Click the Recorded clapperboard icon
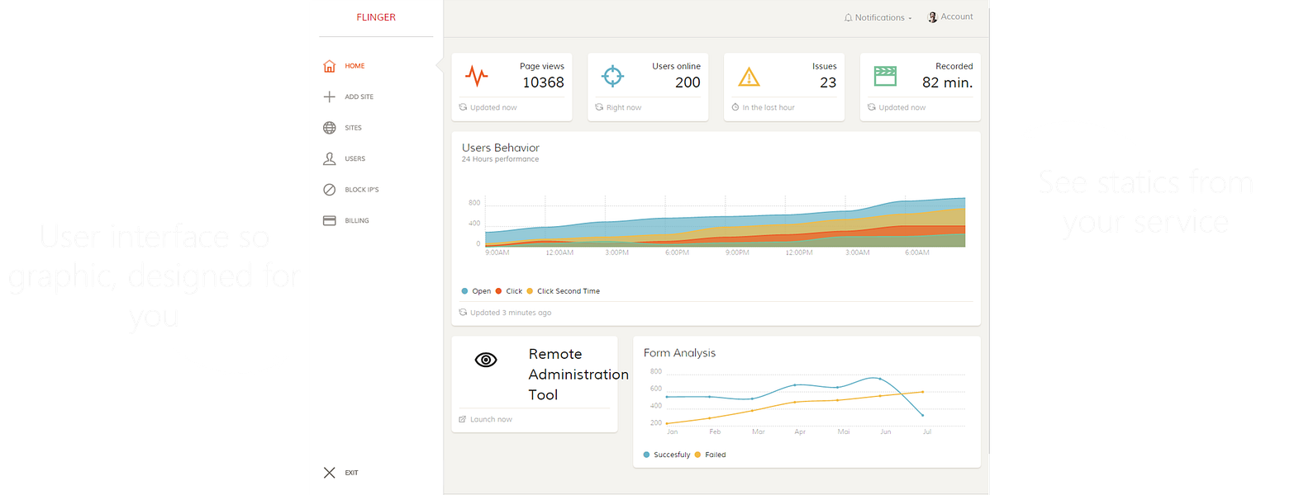1299x495 pixels. [x=885, y=77]
